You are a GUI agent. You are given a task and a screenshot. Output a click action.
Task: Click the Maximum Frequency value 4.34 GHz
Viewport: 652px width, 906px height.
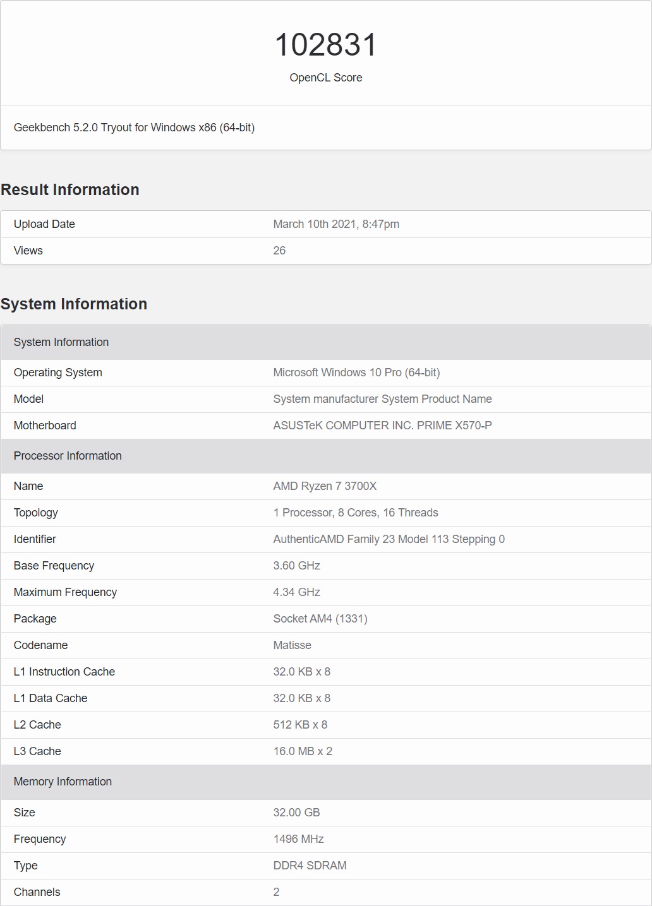pyautogui.click(x=296, y=592)
